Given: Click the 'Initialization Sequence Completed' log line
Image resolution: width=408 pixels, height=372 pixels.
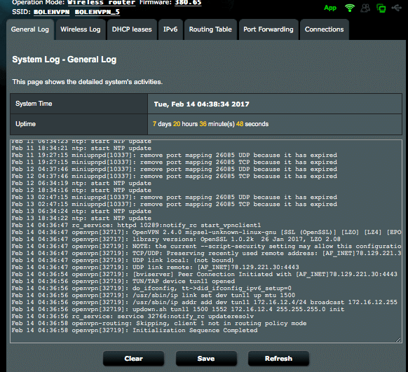Looking at the screenshot, I should pyautogui.click(x=135, y=331).
